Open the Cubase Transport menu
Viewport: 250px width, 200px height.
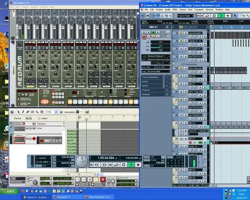click(x=199, y=10)
